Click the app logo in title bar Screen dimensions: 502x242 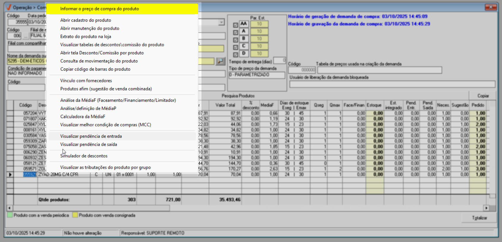click(x=9, y=7)
